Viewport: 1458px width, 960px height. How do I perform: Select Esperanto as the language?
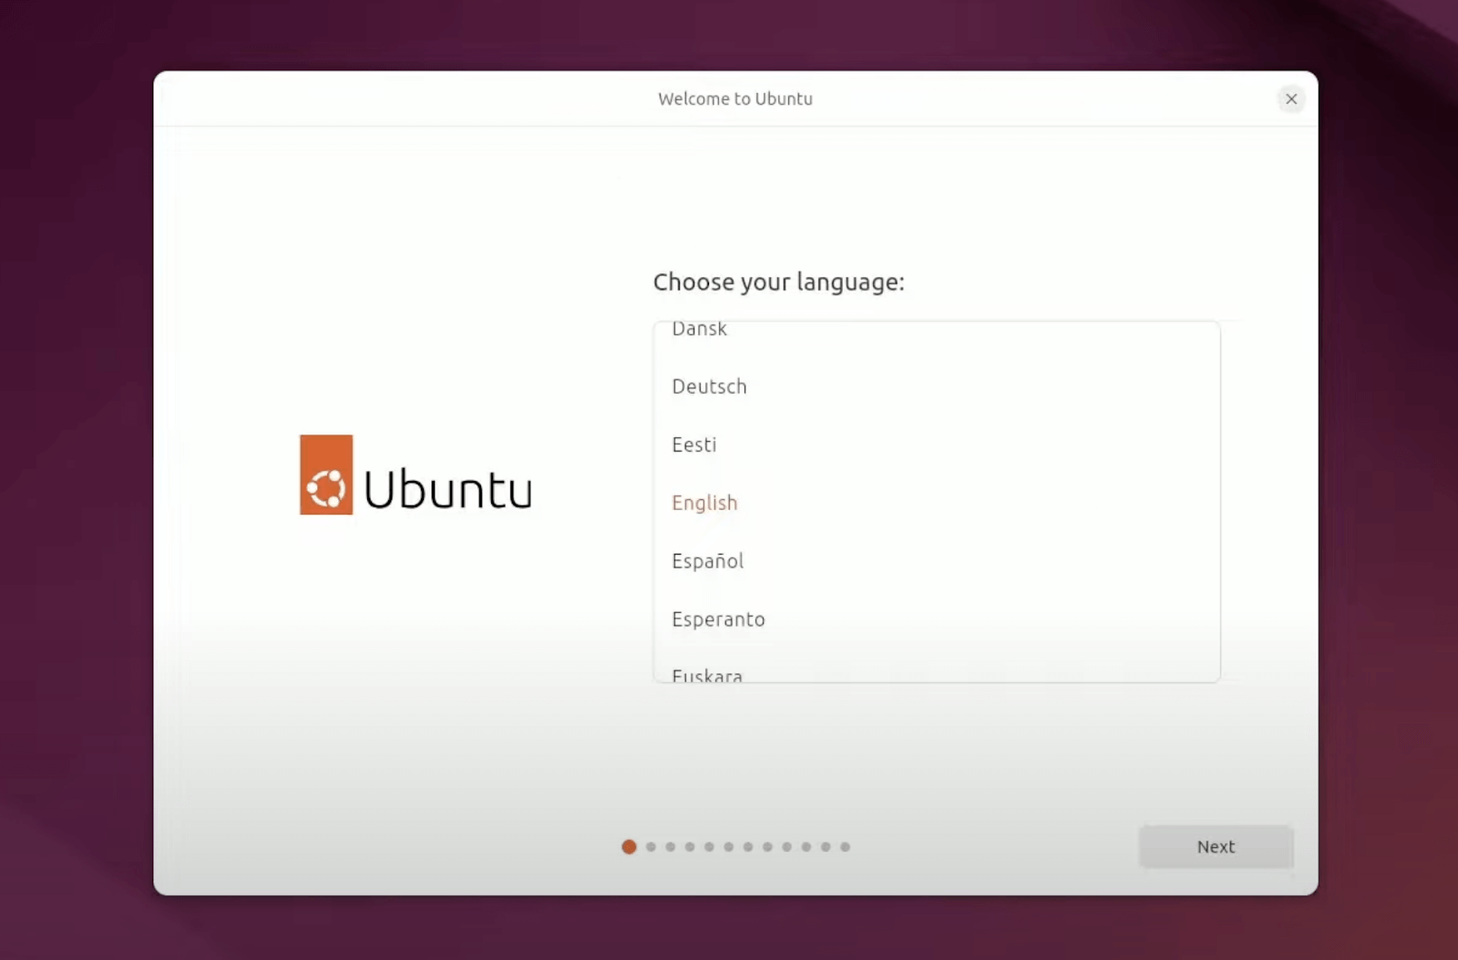(x=937, y=619)
